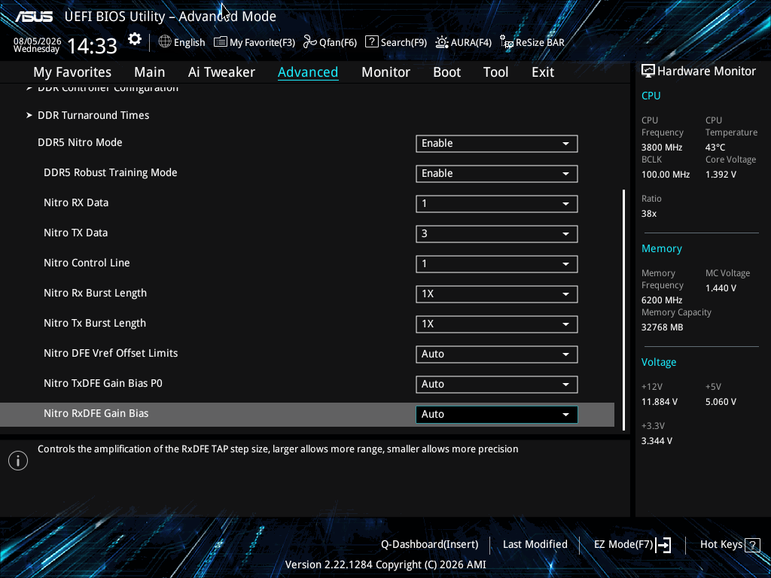This screenshot has width=771, height=578.
Task: Click Q-Dashboard(Insert) button
Action: coord(429,544)
